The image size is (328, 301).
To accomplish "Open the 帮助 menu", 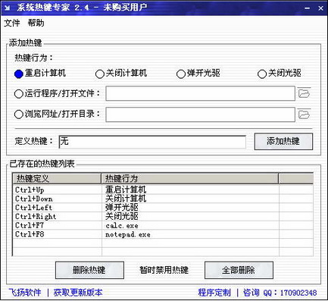I will click(36, 23).
